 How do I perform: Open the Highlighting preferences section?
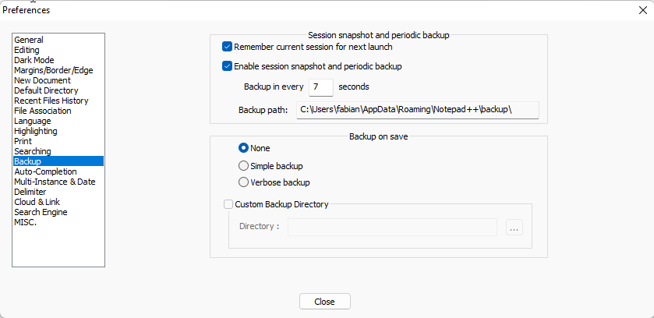click(x=35, y=131)
